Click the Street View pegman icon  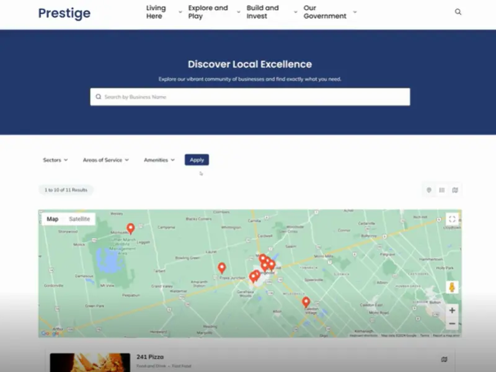(452, 288)
